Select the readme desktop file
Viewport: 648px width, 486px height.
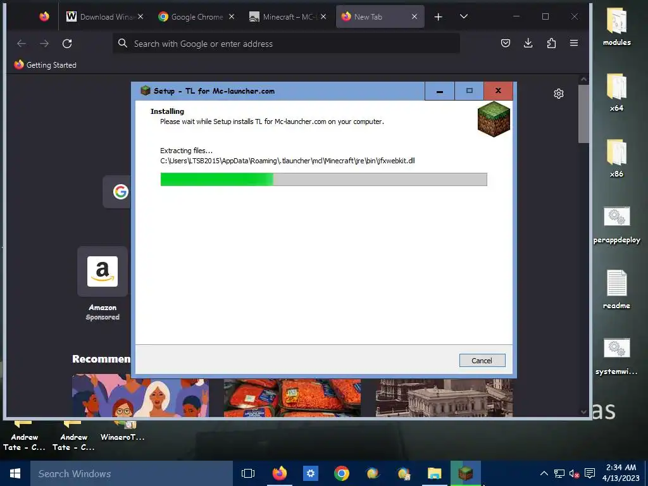pos(616,289)
